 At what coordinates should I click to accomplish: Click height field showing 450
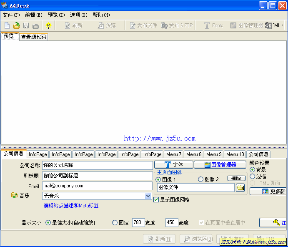point(172,222)
